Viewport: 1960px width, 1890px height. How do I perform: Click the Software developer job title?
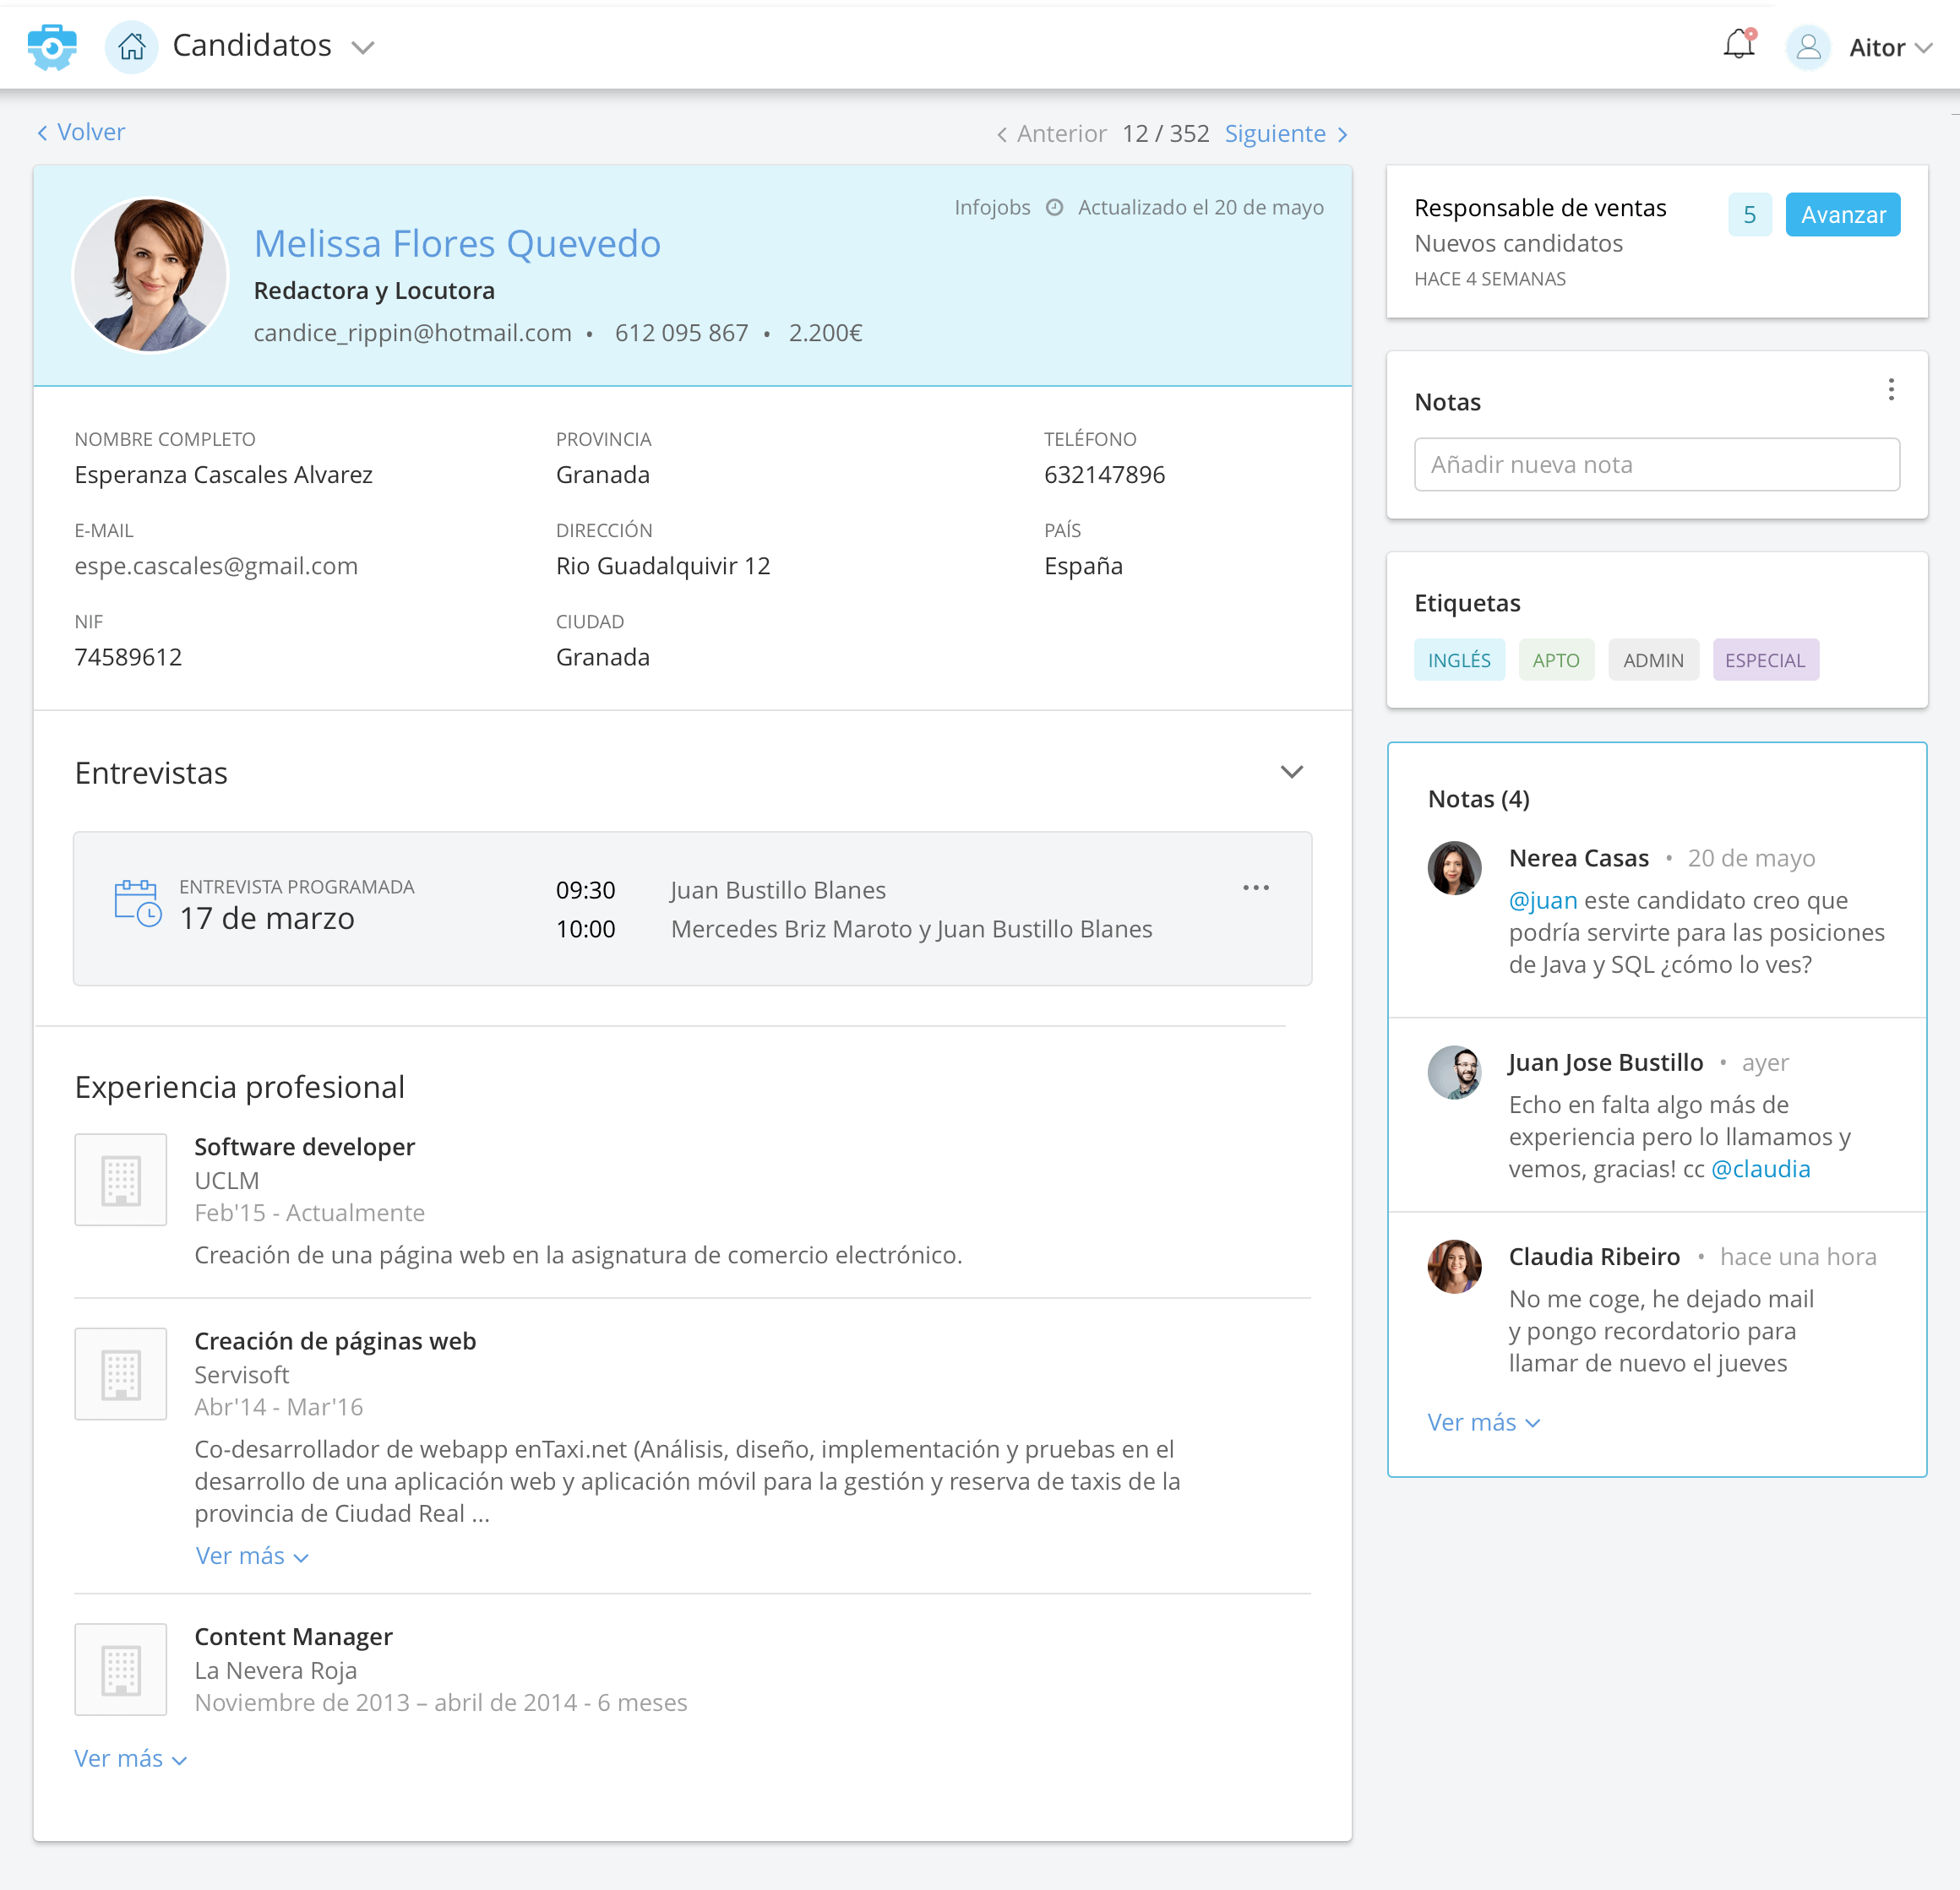[x=304, y=1146]
